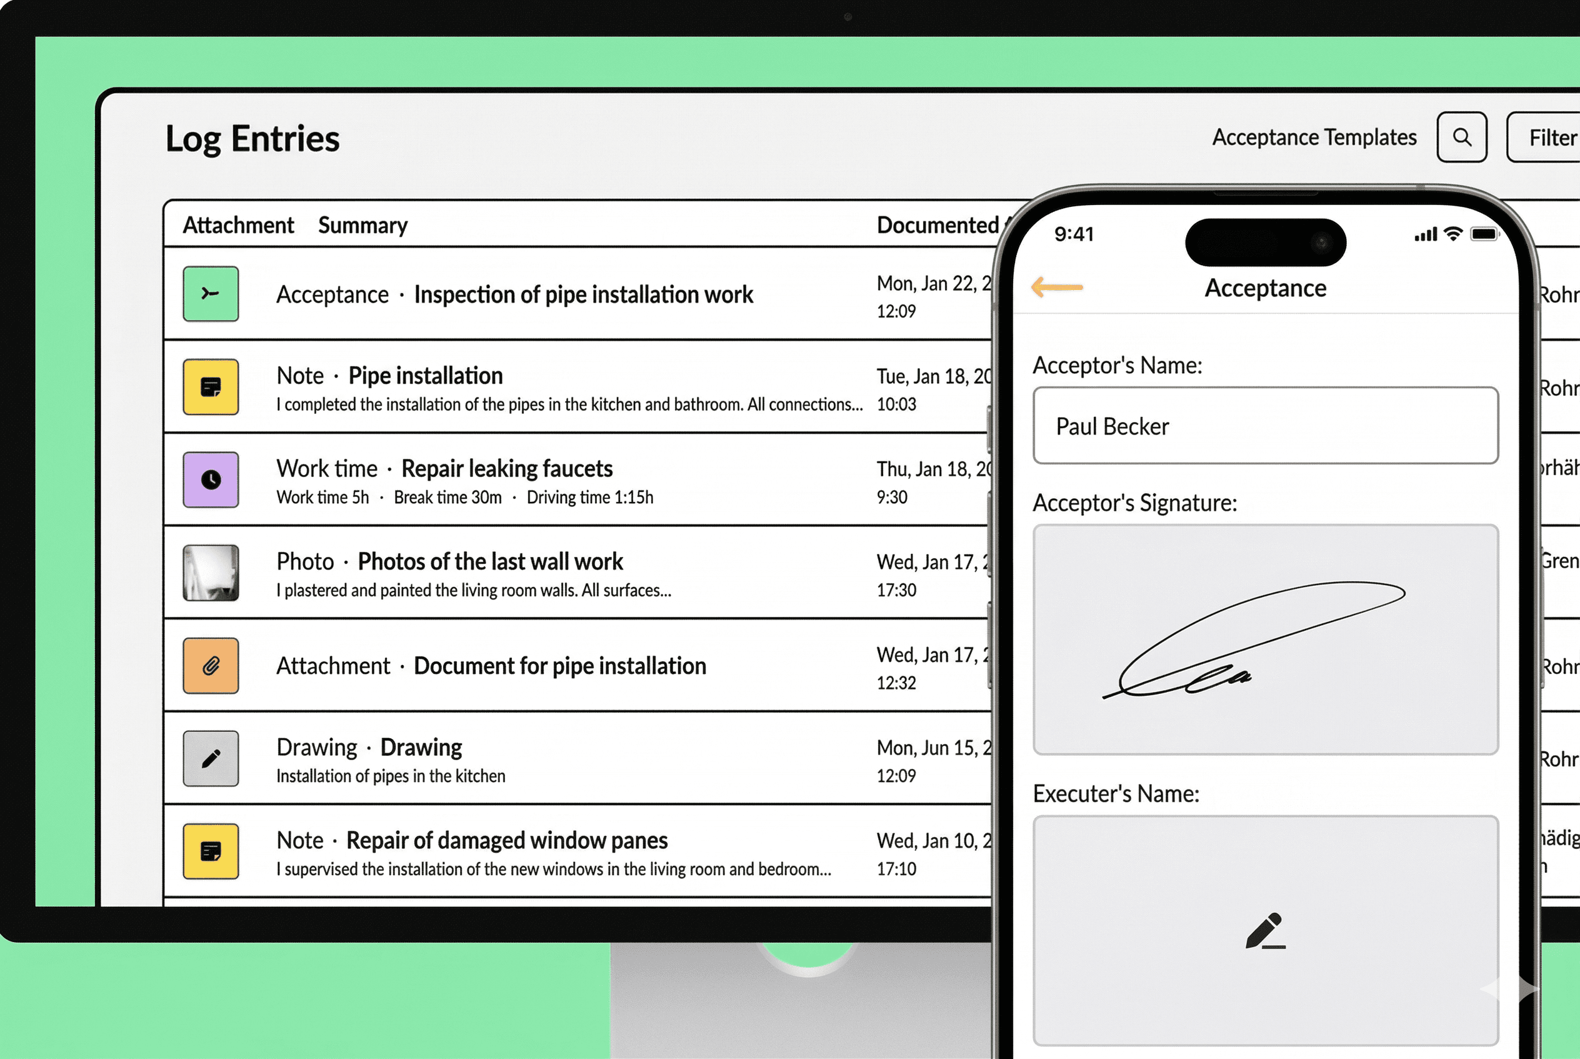Open Document for pipe installation entry
The height and width of the screenshot is (1059, 1580).
[559, 666]
